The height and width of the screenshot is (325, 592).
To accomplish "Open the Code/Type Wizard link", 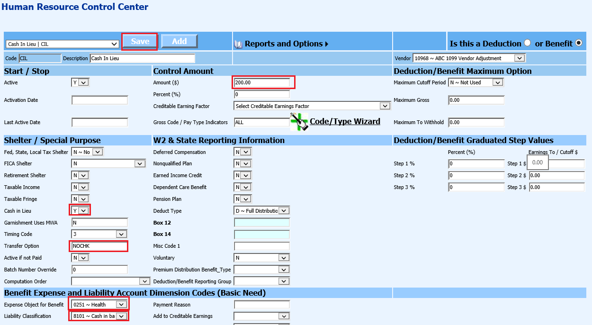I will [x=345, y=122].
